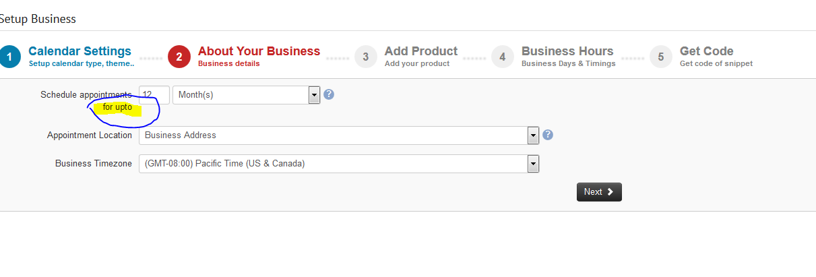Viewport: 816px width, 277px height.
Task: Select the About Your Business step
Action: 259,51
